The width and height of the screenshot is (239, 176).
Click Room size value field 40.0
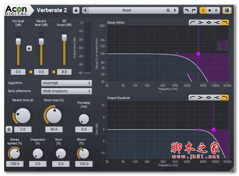coord(54,129)
